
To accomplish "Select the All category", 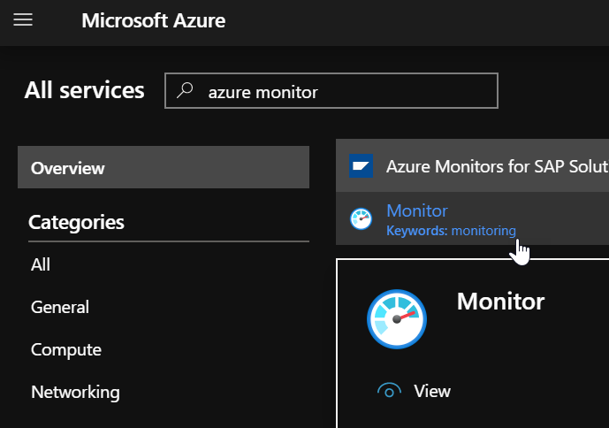I will pyautogui.click(x=41, y=264).
